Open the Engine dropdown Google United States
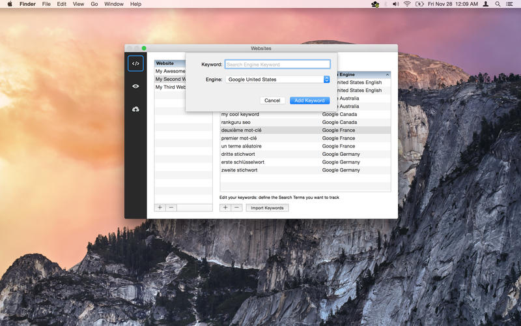This screenshot has width=521, height=326. 278,80
